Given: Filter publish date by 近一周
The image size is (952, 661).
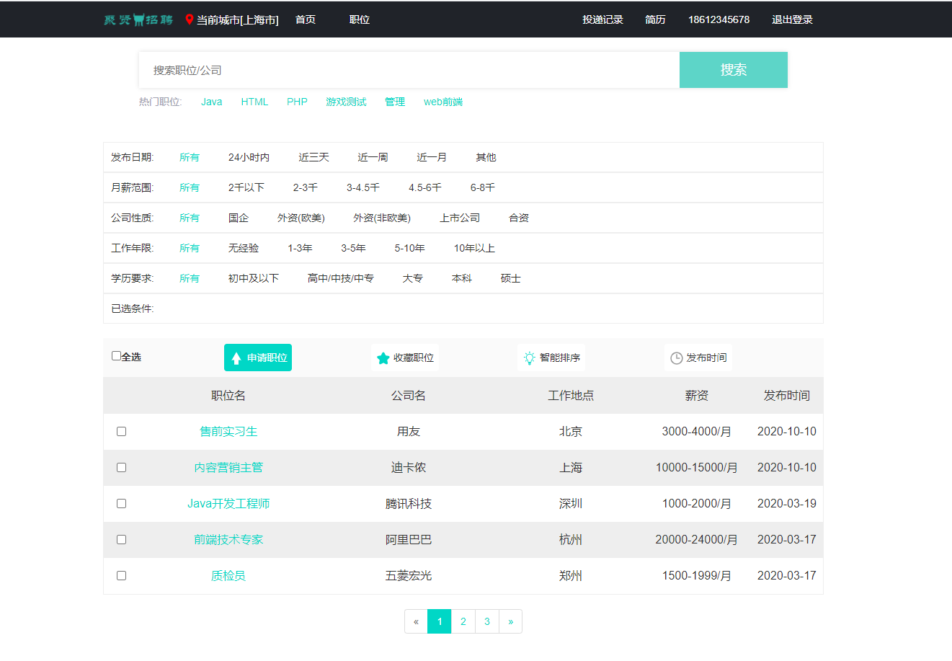Looking at the screenshot, I should click(x=373, y=157).
